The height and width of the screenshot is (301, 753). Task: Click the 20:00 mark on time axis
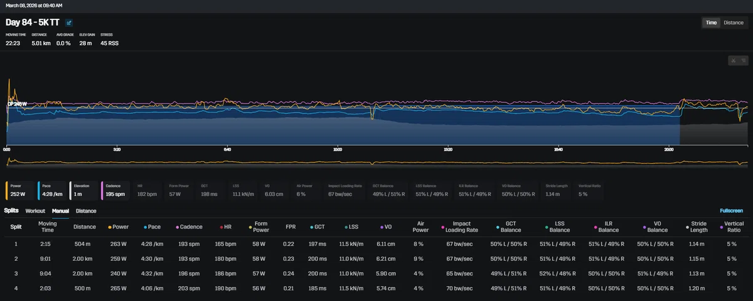669,150
